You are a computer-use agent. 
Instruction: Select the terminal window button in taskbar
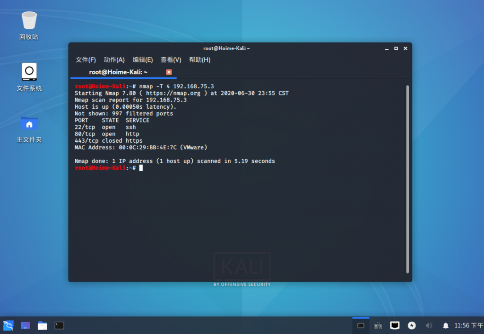[361, 325]
